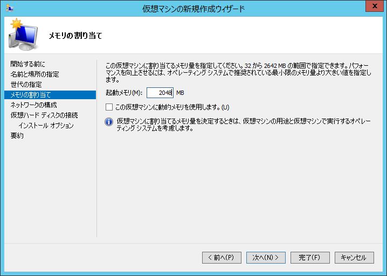The width and height of the screenshot is (387, 276).
Task: Close the wizard window
Action: pos(375,6)
